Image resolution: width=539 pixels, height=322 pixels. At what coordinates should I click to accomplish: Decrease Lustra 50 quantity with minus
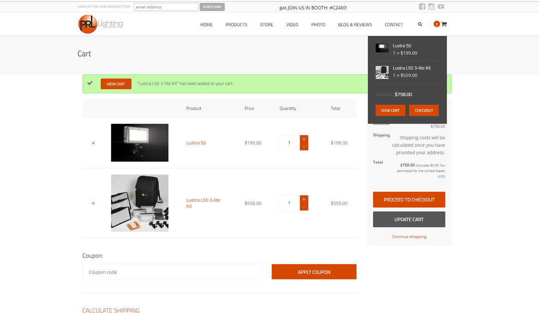coord(304,147)
